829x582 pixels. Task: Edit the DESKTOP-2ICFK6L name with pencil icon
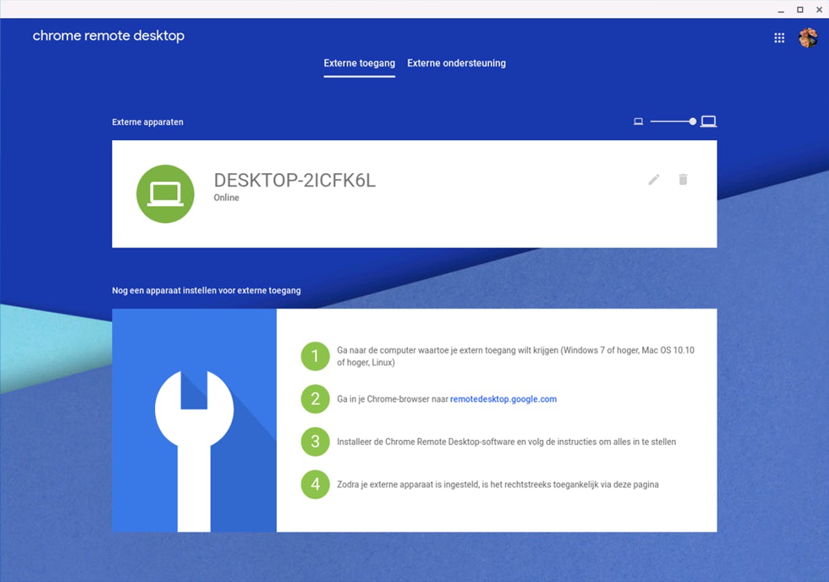click(x=654, y=179)
